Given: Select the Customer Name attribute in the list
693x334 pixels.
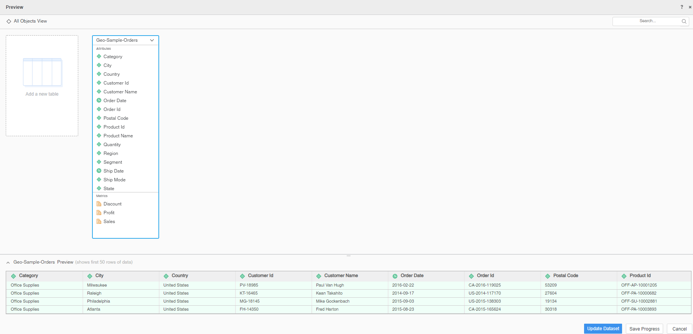Looking at the screenshot, I should (x=120, y=92).
